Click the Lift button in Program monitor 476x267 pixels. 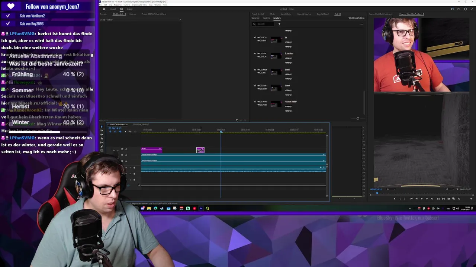click(x=438, y=198)
